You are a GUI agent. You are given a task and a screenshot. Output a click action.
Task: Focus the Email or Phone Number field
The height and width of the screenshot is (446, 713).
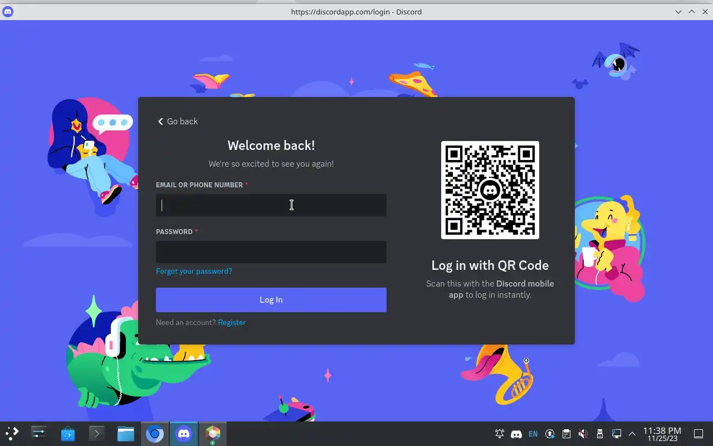tap(271, 205)
